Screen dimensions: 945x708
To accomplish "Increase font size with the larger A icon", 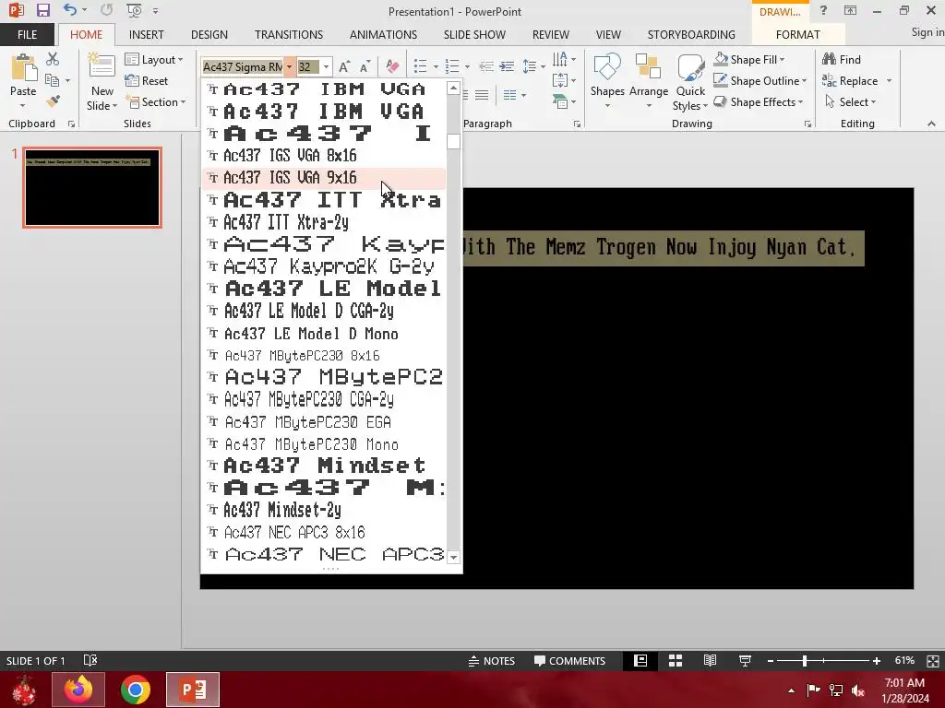I will (x=344, y=66).
